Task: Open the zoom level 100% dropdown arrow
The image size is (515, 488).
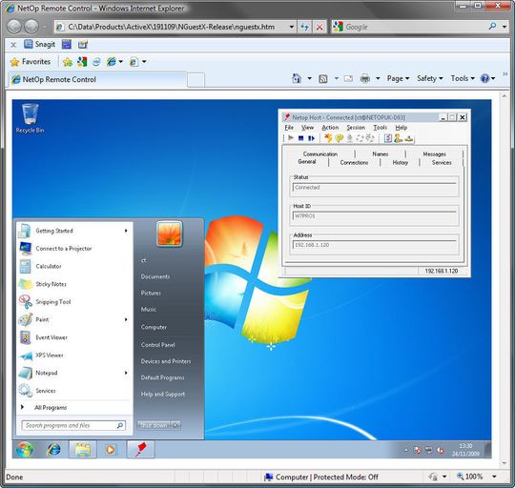Action: 494,477
